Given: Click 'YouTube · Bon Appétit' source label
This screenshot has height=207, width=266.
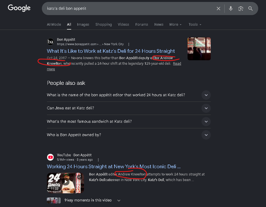Looking at the screenshot, I should coord(74,155).
